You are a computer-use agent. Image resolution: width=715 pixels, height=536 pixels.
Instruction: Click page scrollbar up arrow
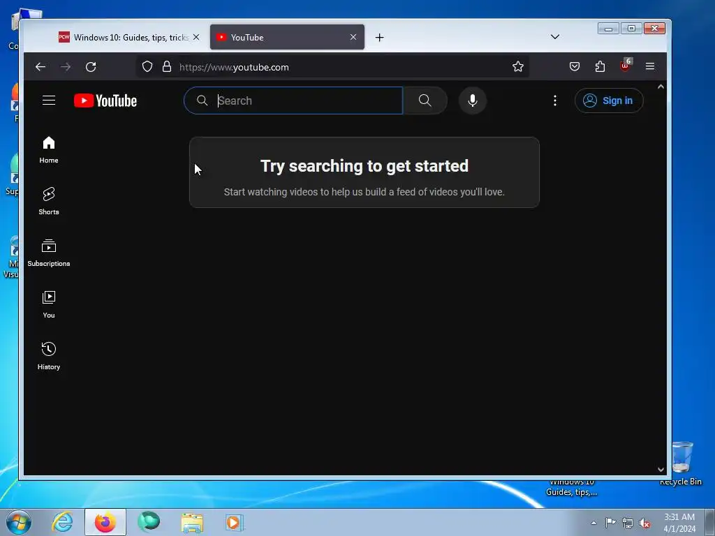point(661,87)
